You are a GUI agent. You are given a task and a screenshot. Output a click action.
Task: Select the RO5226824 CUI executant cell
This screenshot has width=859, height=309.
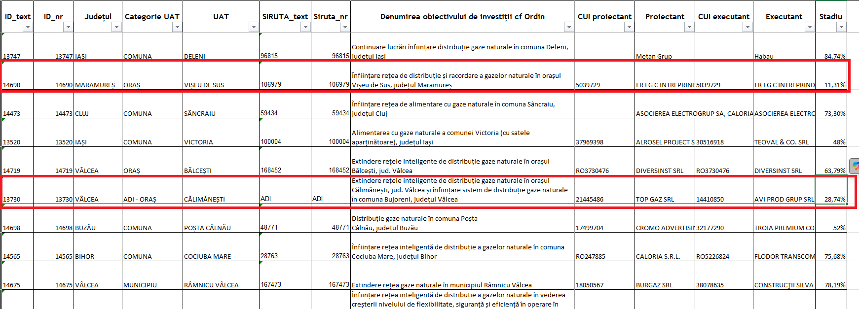pyautogui.click(x=724, y=247)
